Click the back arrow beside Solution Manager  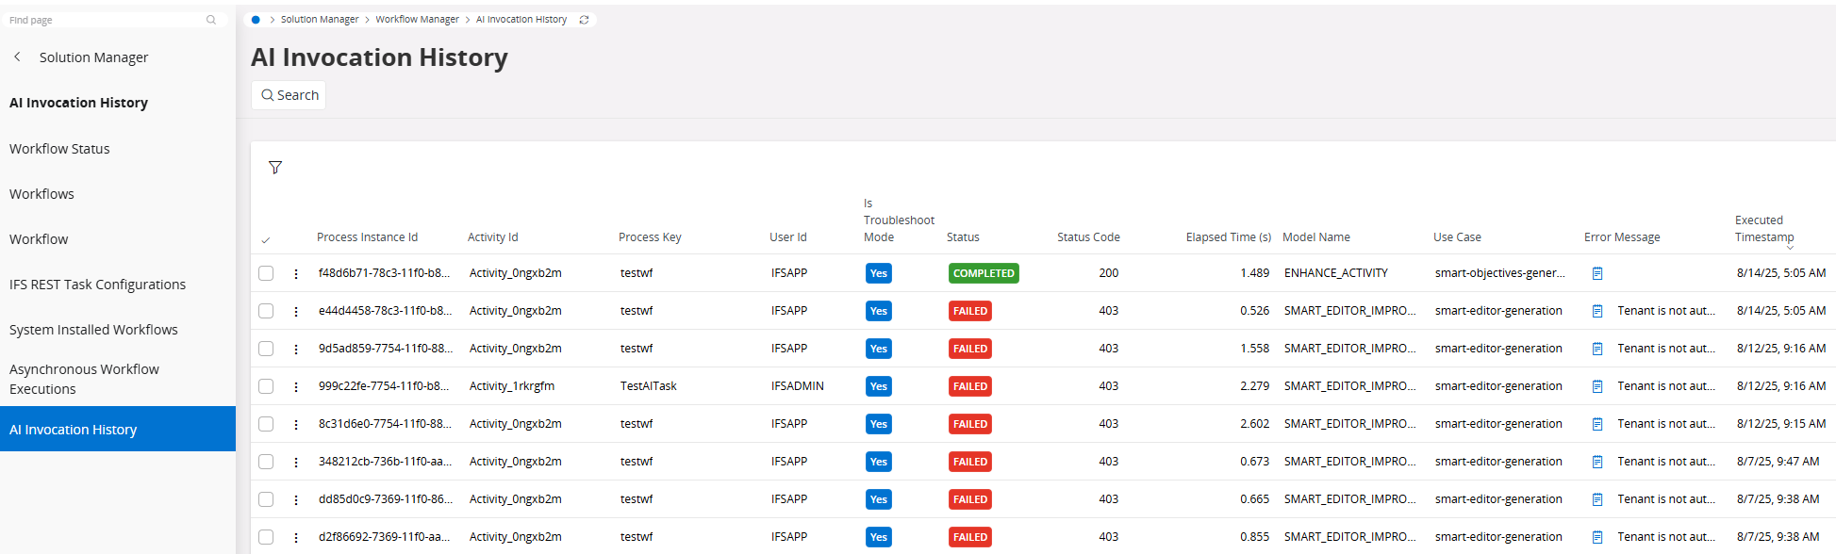coord(17,57)
